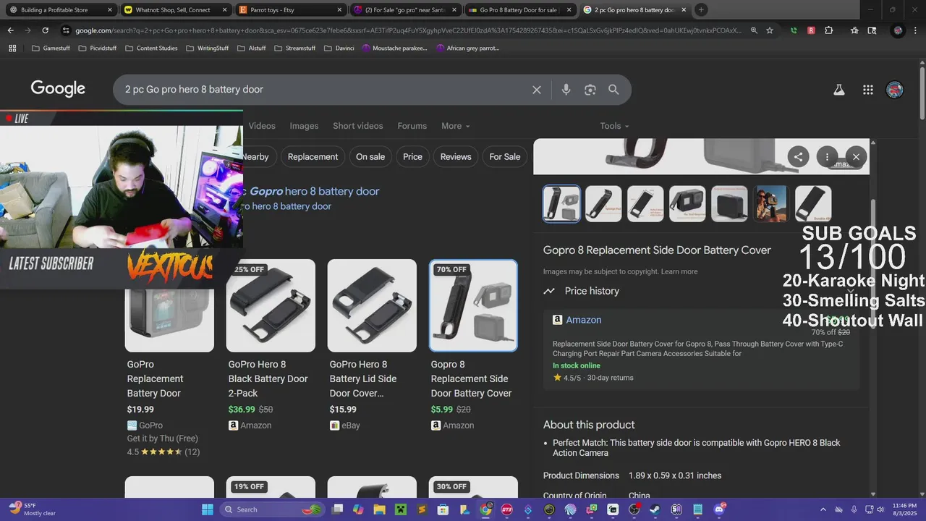This screenshot has width=926, height=521.
Task: Switch to the Short videos tab
Action: tap(357, 126)
